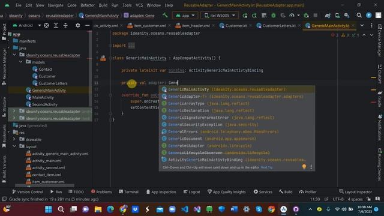Open the Android project view dropdown
384x216 pixels.
pyautogui.click(x=26, y=25)
